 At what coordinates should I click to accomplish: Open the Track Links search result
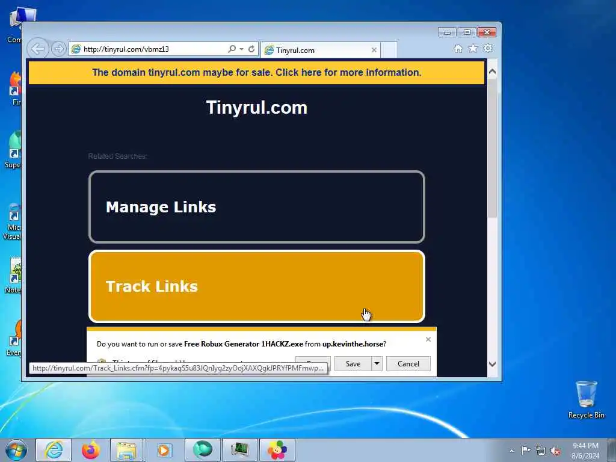click(x=257, y=286)
